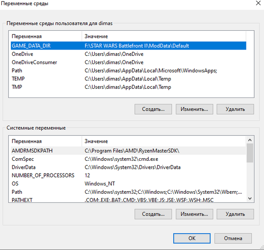The height and width of the screenshot is (250, 264).
Task: Select the TMP user variable
Action: point(128,87)
